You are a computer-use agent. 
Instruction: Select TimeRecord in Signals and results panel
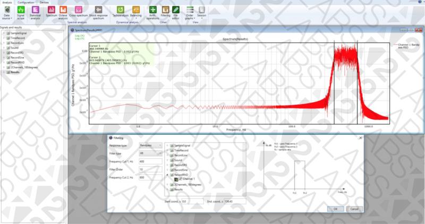18,38
